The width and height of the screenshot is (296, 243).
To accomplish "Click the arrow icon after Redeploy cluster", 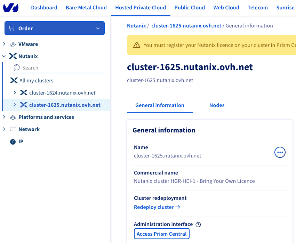I will (x=178, y=207).
